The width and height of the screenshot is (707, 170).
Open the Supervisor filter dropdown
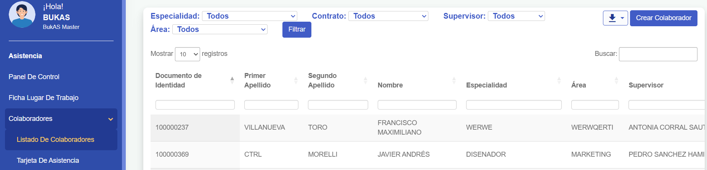coord(516,16)
